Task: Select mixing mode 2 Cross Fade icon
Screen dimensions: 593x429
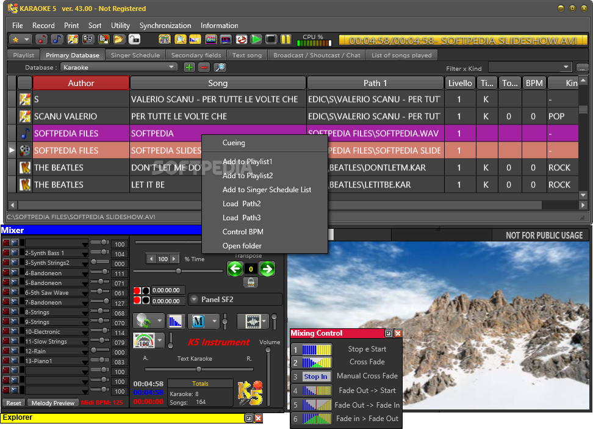Action: coord(317,362)
